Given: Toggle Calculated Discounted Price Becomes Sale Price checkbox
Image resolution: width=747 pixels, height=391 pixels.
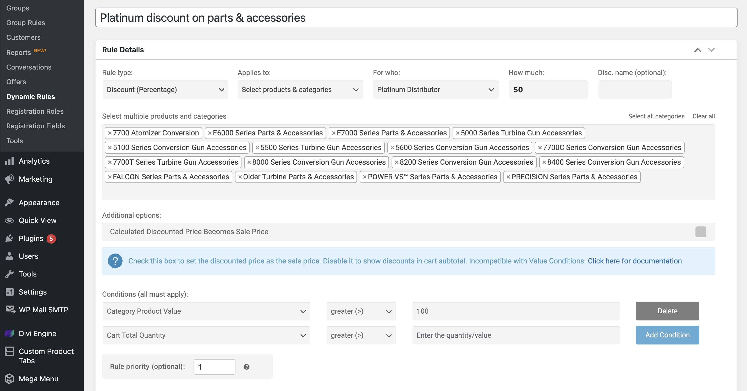Looking at the screenshot, I should (701, 232).
